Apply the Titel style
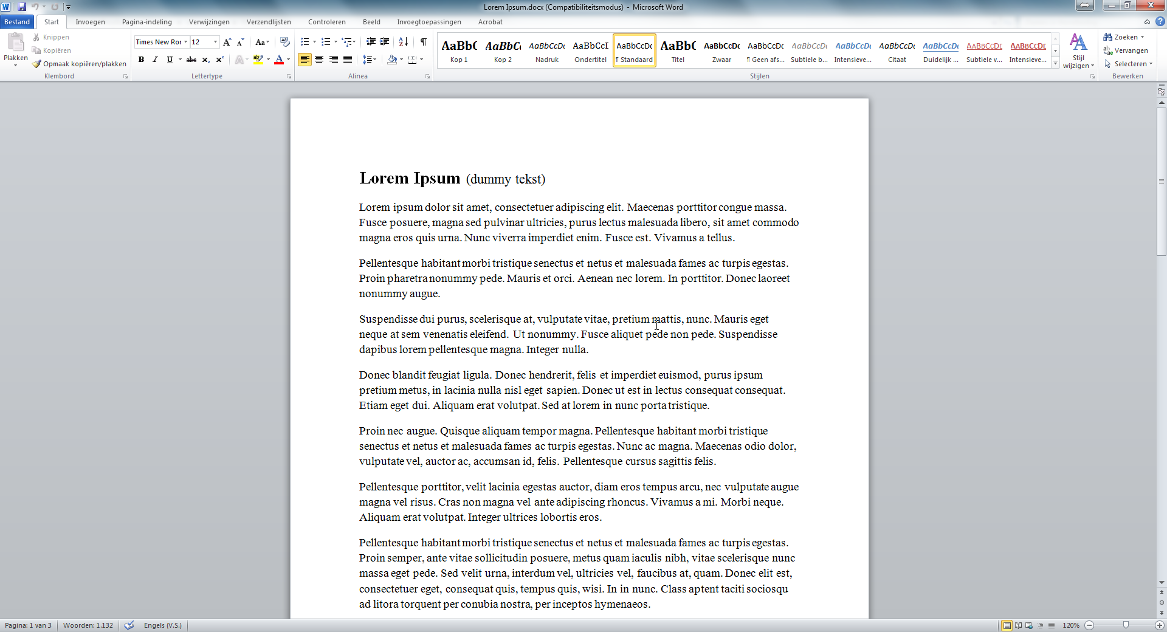The height and width of the screenshot is (632, 1167). pyautogui.click(x=678, y=51)
